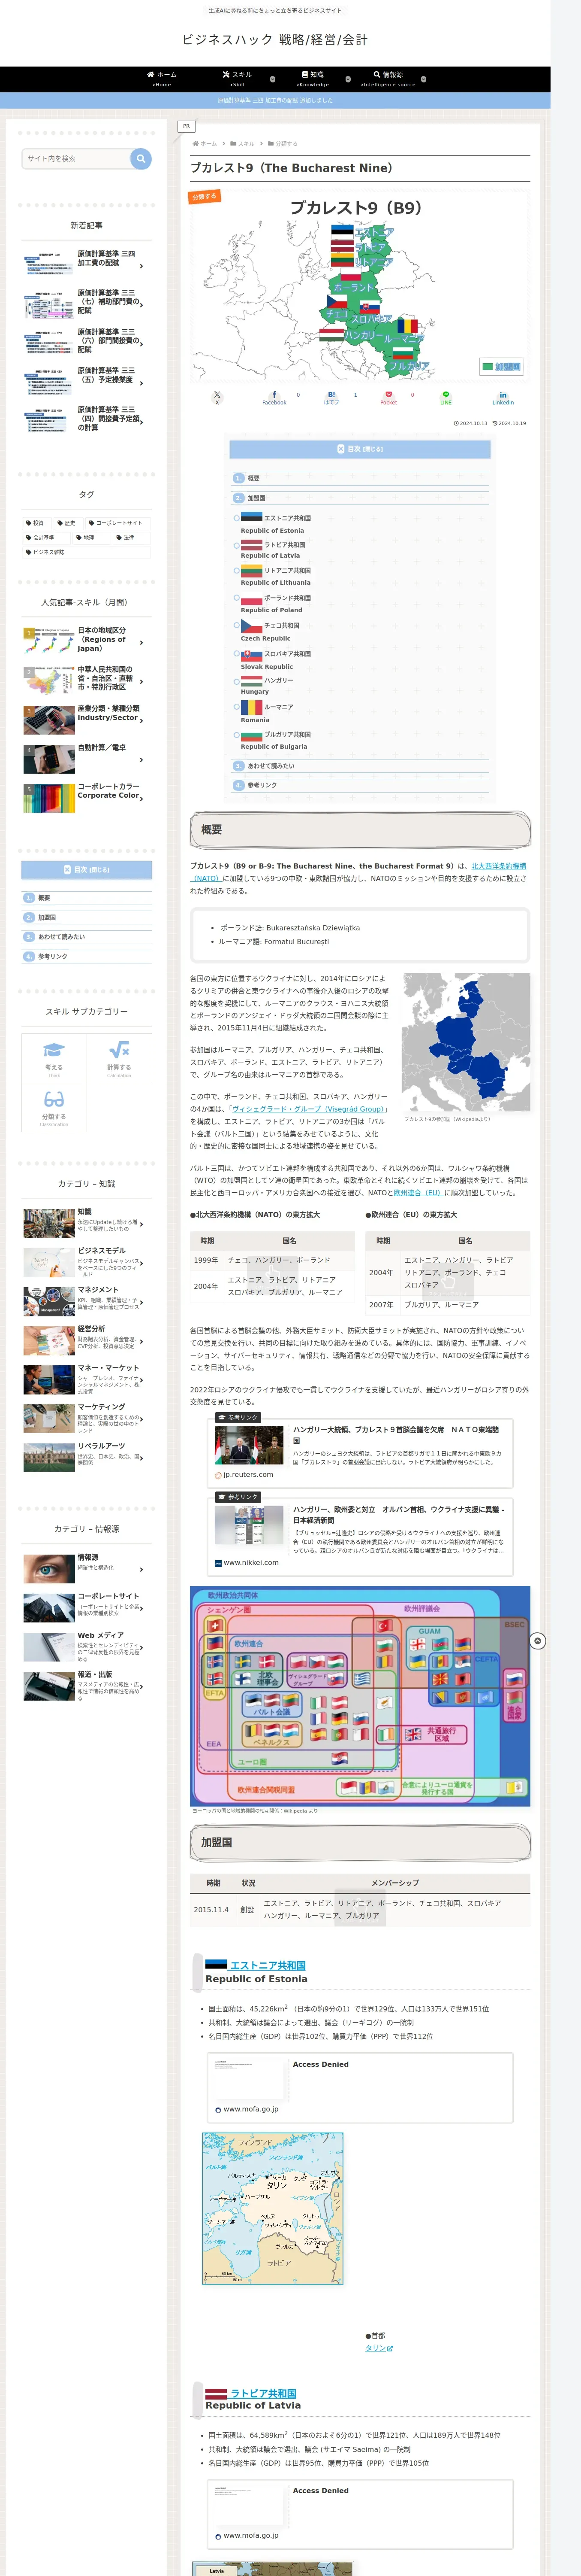Viewport: 581px width, 2576px height.
Task: Open 情報源 in the top navigation
Action: 388,79
